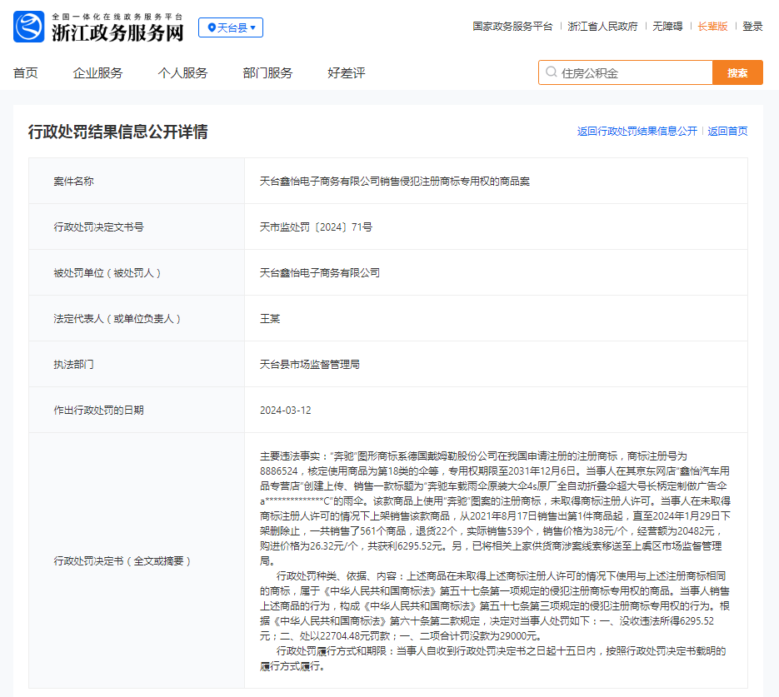Screen dimensions: 779x697
Task: Click the magnifier icon in search box
Action: (551, 72)
